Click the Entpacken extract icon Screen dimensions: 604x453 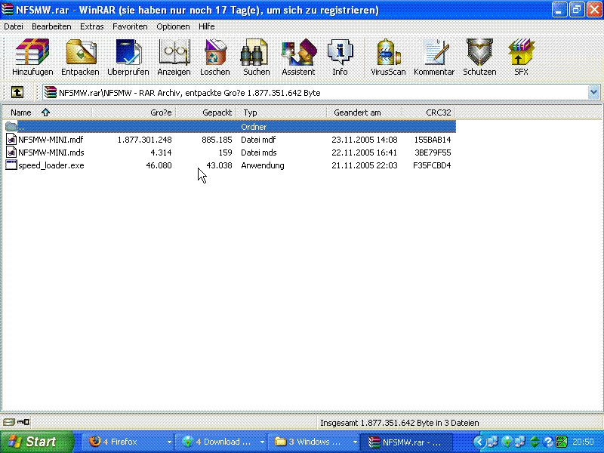(x=80, y=57)
